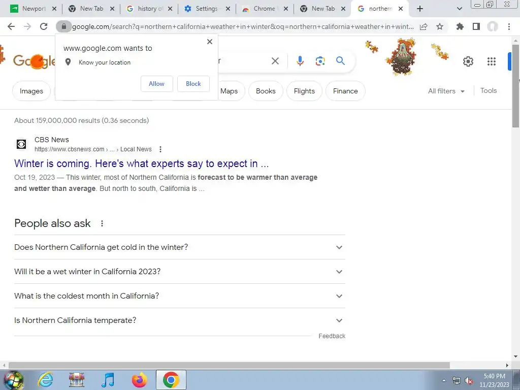Screen dimensions: 520x390
Task: Switch to Flights results
Action: pos(304,91)
